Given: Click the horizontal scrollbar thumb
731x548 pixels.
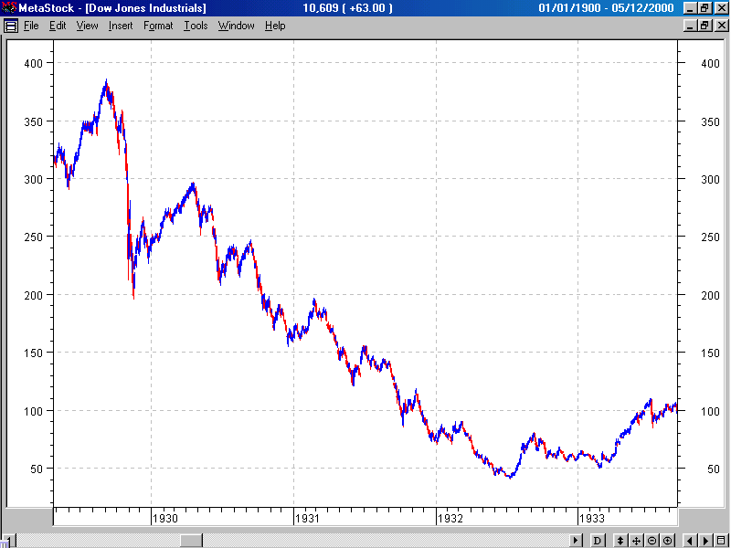Looking at the screenshot, I should coord(191,541).
